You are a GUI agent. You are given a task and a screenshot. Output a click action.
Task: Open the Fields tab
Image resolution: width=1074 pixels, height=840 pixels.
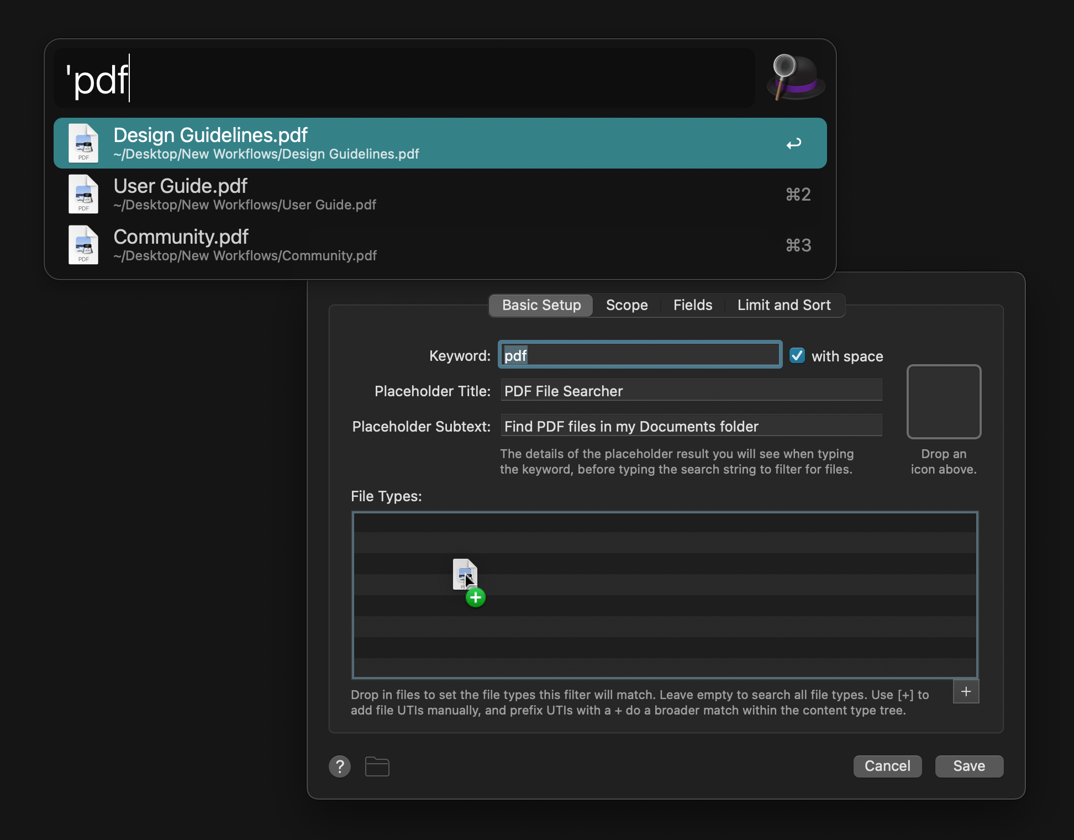692,305
